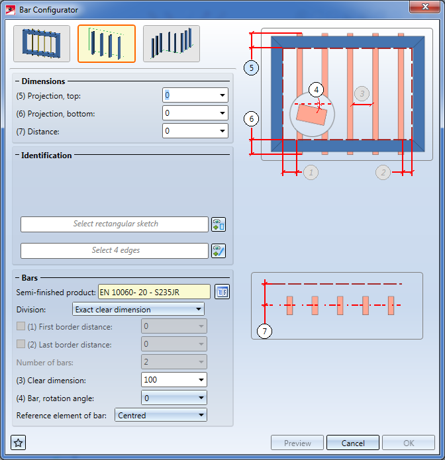The height and width of the screenshot is (460, 445).
Task: Click the Bar Configurator application logo
Action: pyautogui.click(x=11, y=10)
